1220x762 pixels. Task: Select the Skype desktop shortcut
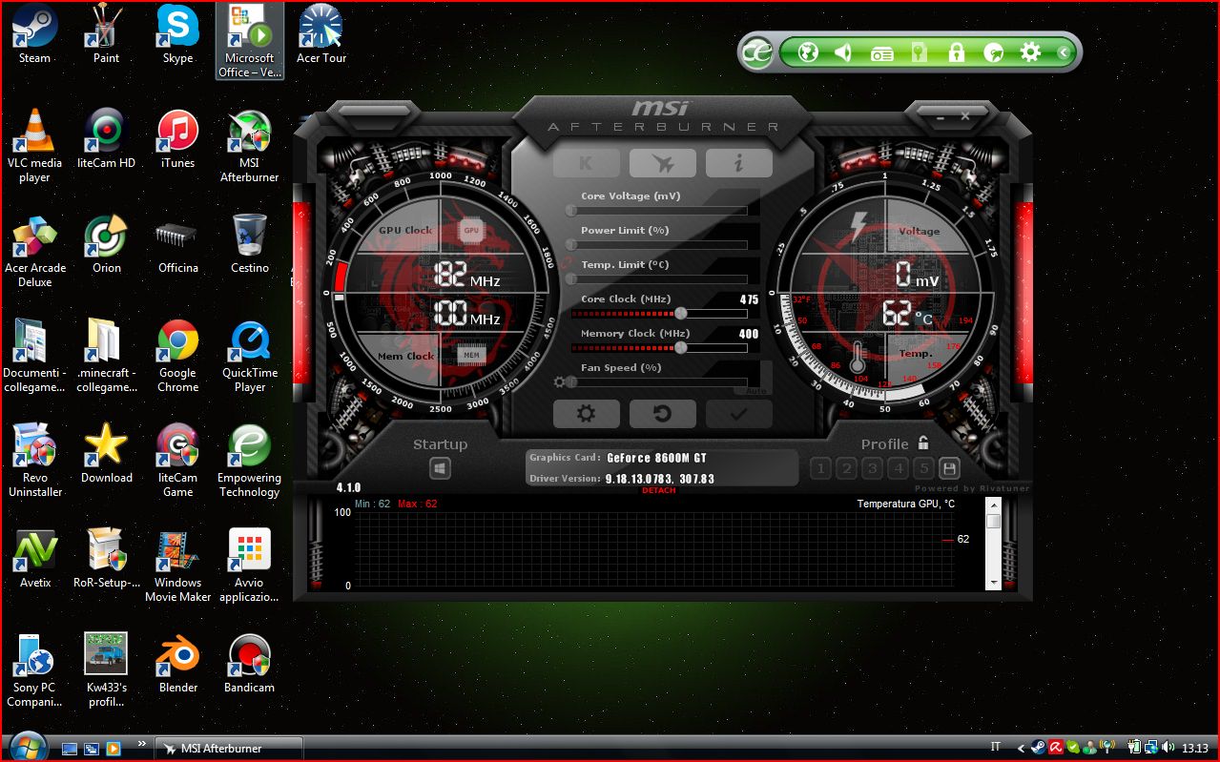pos(177,33)
